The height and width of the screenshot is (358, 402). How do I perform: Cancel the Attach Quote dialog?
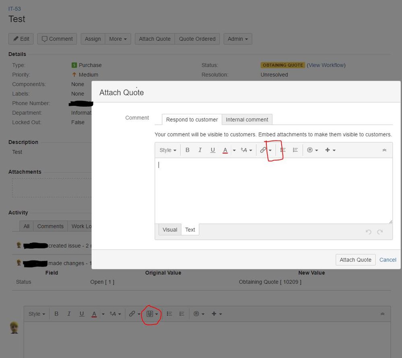coord(388,260)
